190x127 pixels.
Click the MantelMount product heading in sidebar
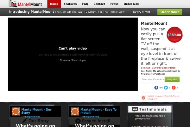point(154,23)
